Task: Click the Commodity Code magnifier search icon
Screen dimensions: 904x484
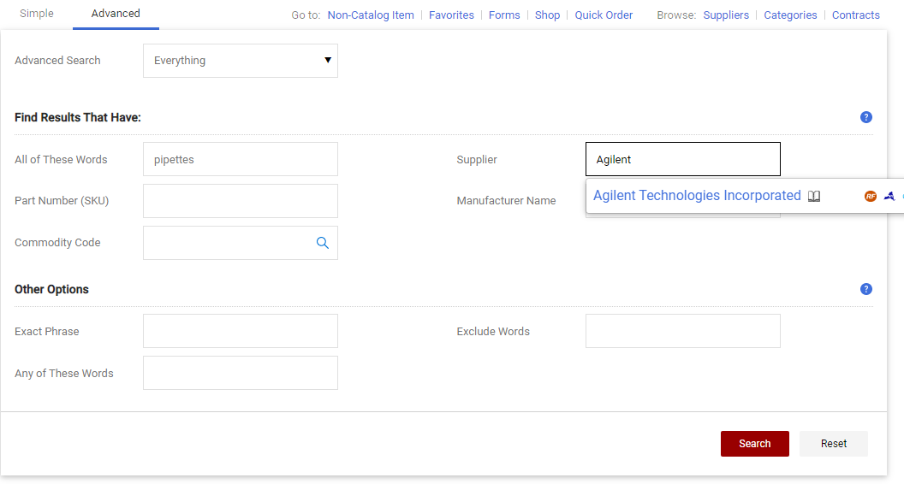Action: coord(323,243)
